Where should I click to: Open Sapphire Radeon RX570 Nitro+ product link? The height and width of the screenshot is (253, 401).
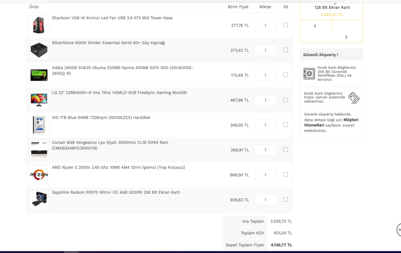(x=116, y=192)
